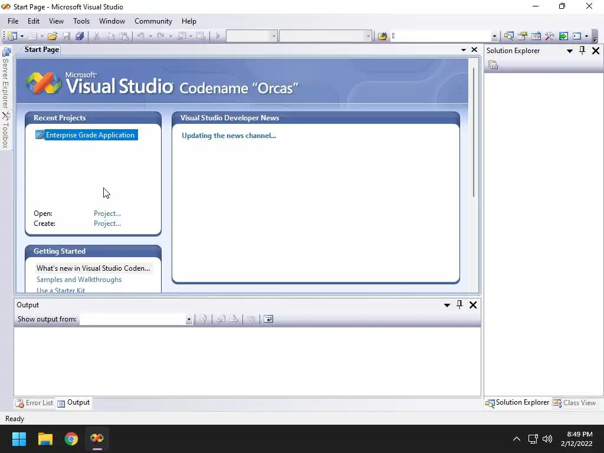Expand the New Project dropdown arrow
Image resolution: width=604 pixels, height=453 pixels.
(22, 36)
